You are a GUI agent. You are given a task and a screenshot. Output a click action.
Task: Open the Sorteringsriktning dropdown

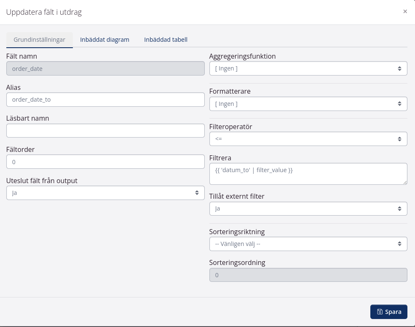[x=308, y=243]
